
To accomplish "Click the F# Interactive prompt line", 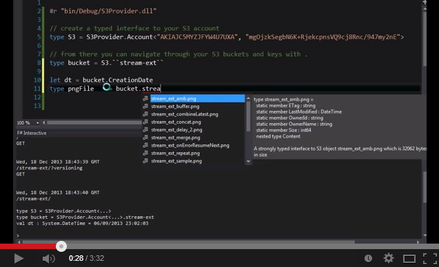I will coord(18,235).
